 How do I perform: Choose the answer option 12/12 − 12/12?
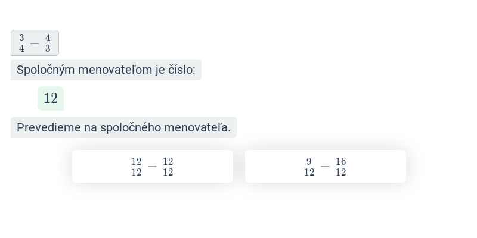coord(153,167)
